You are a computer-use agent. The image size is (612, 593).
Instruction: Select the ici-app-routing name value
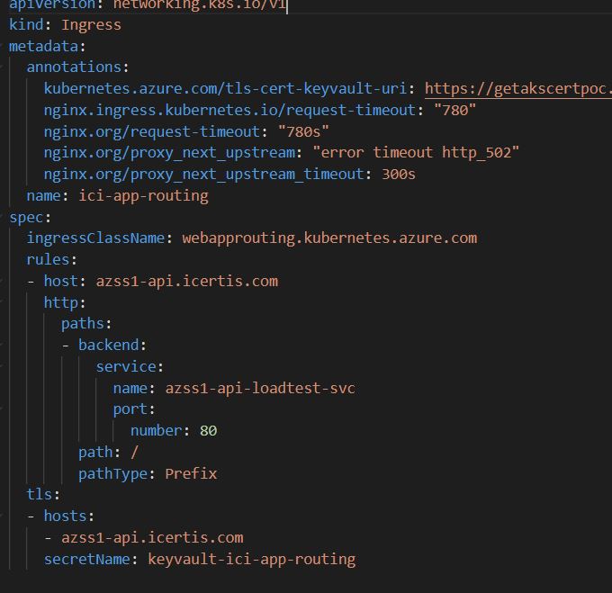144,196
